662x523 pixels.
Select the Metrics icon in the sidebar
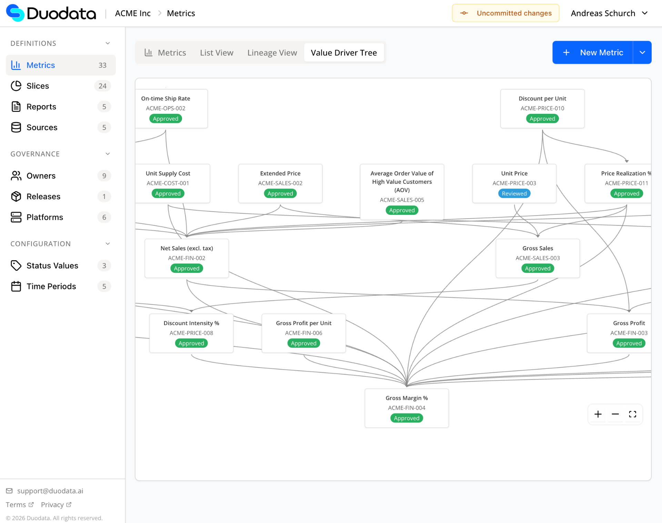click(16, 65)
